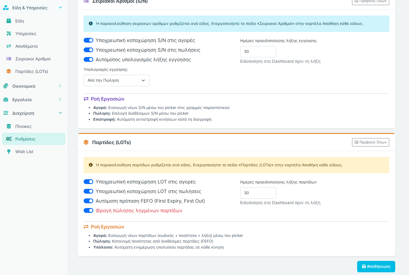Screen dimensions: 409x275
Task: Click Ημέρες προειδοποίησης λήξης εγγύησης label
Action: click(278, 41)
